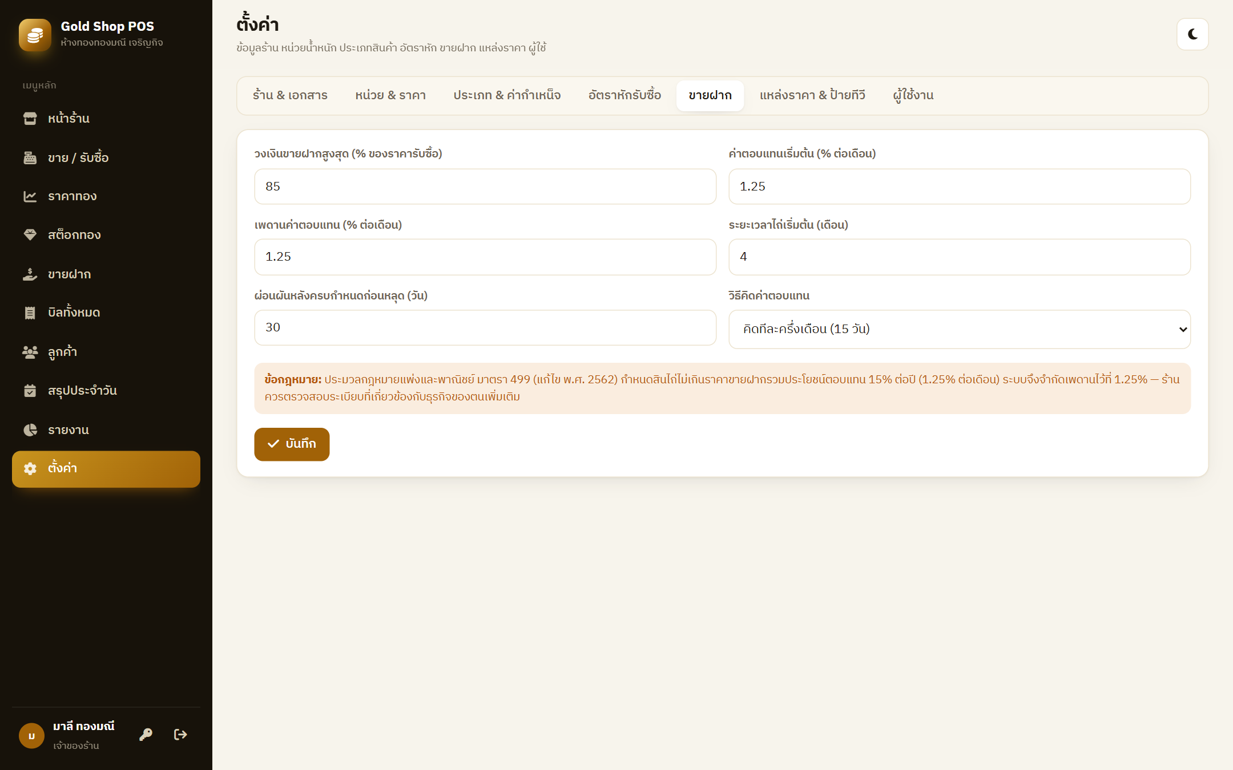Click the ข้อกฎหมาย legal notice text
The image size is (1233, 770).
722,388
